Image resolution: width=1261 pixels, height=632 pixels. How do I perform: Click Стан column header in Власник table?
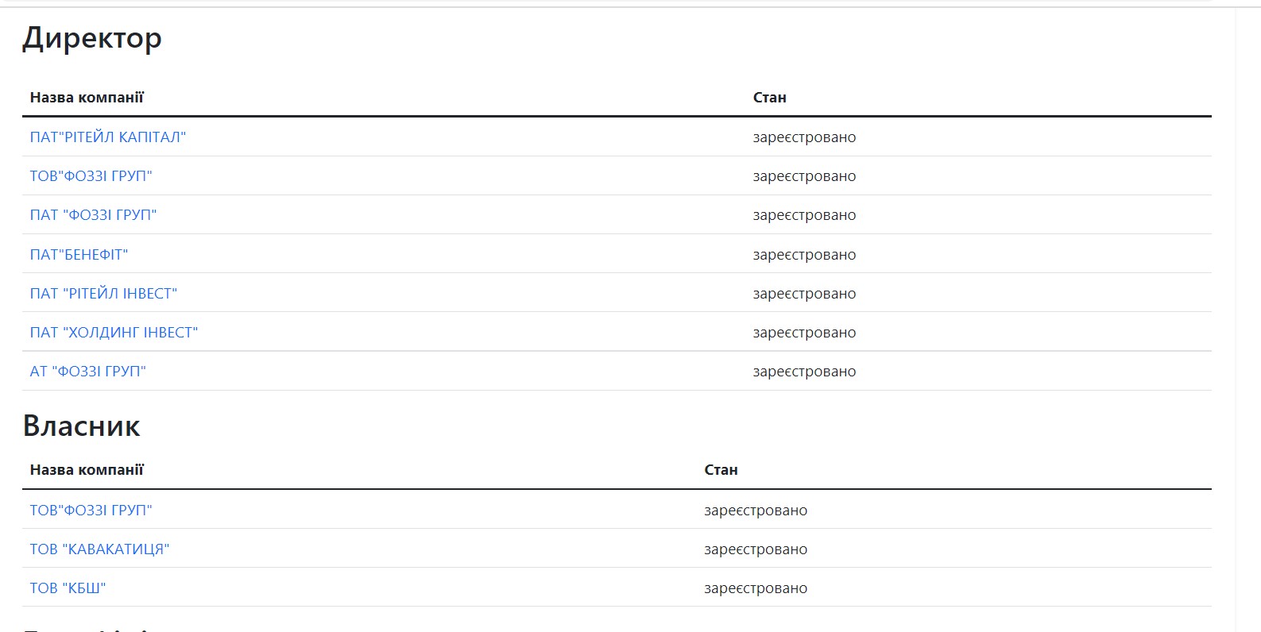coord(721,470)
